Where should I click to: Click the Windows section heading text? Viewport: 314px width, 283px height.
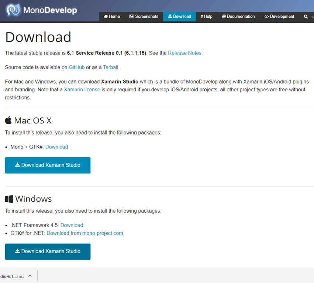[34, 199]
